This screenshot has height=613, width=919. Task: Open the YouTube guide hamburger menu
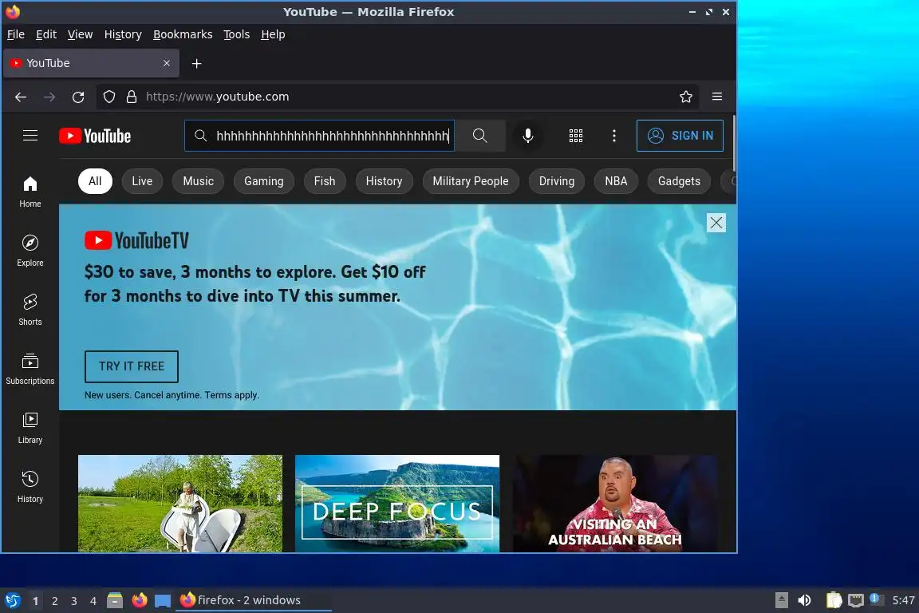point(30,136)
